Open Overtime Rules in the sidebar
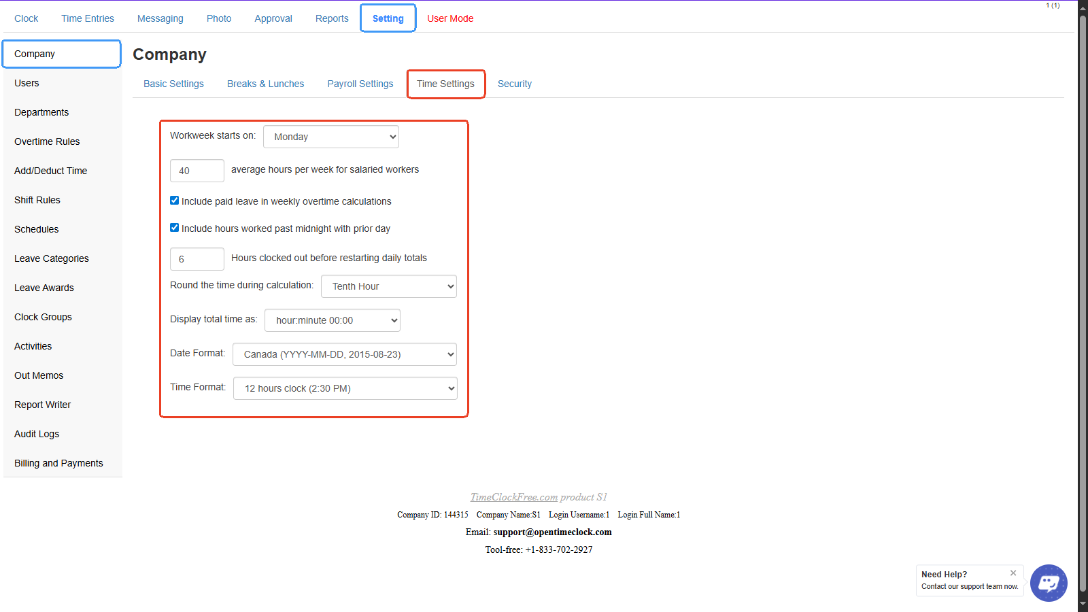Screen dimensions: 1088x612 click(x=47, y=141)
